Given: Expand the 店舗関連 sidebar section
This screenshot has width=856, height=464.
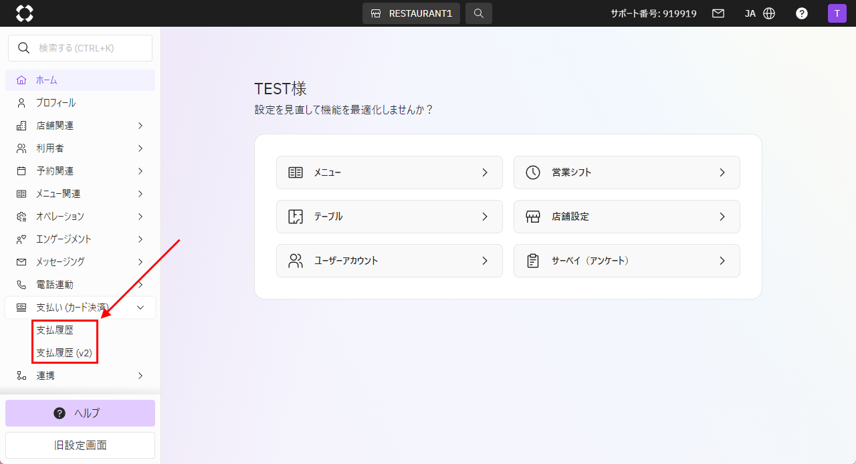Looking at the screenshot, I should coord(80,126).
